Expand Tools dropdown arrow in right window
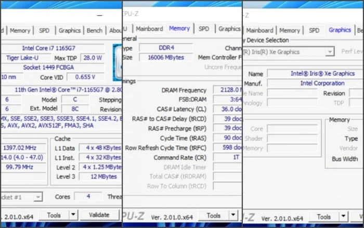The width and height of the screenshot is (364, 228). 343,217
